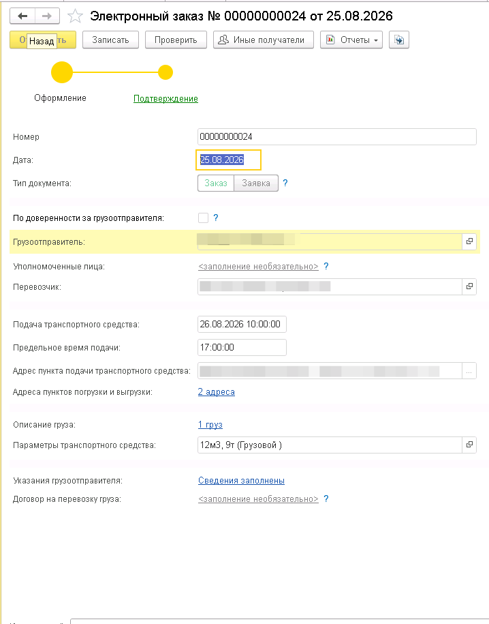Open Иные получатели
Screen dimensions: 489x624
tap(263, 40)
